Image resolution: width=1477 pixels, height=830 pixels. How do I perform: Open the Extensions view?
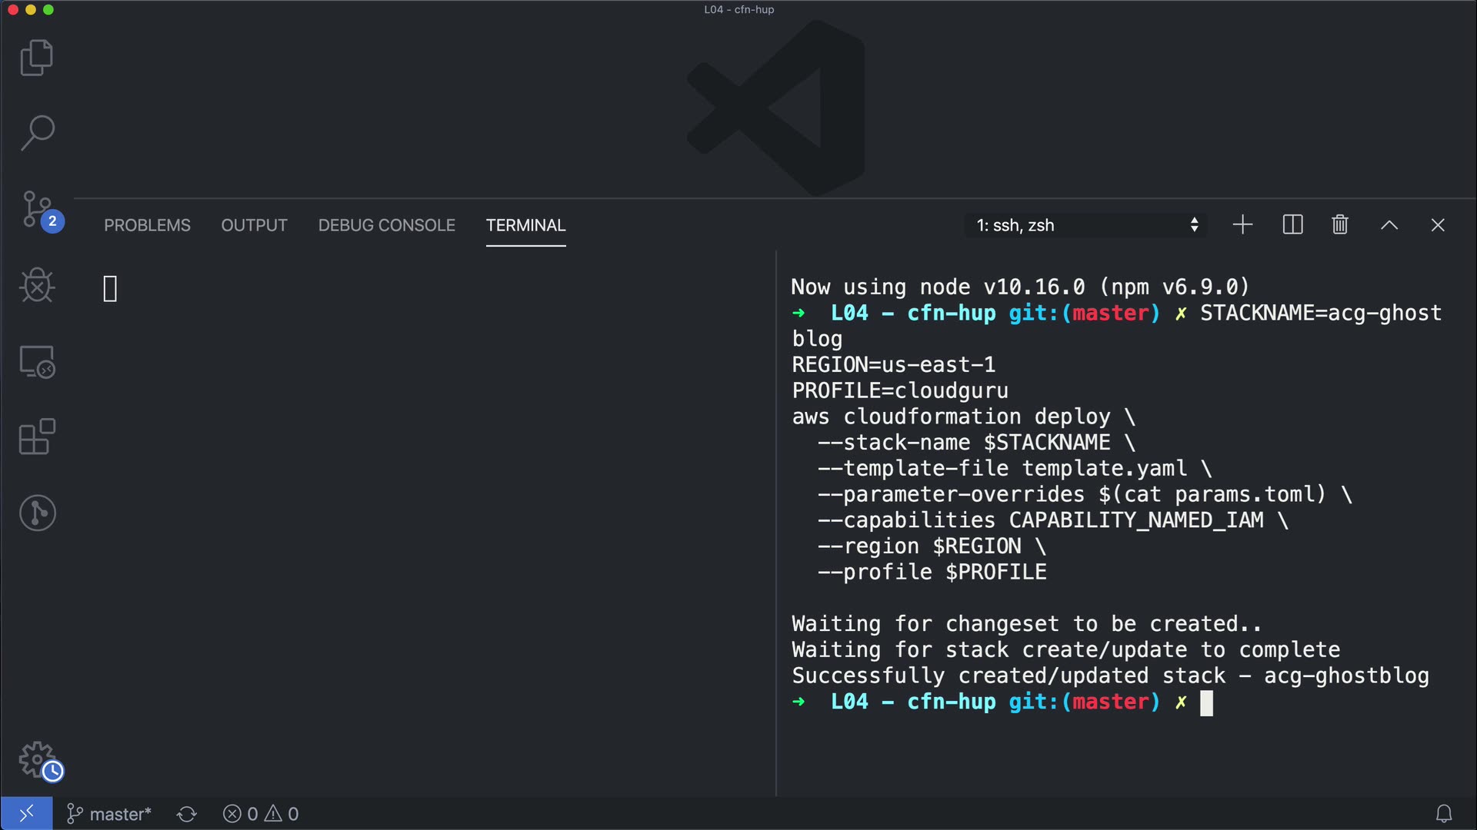click(36, 437)
